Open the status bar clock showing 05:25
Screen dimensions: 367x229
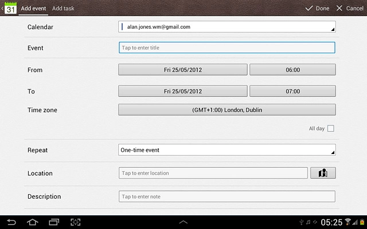click(333, 222)
